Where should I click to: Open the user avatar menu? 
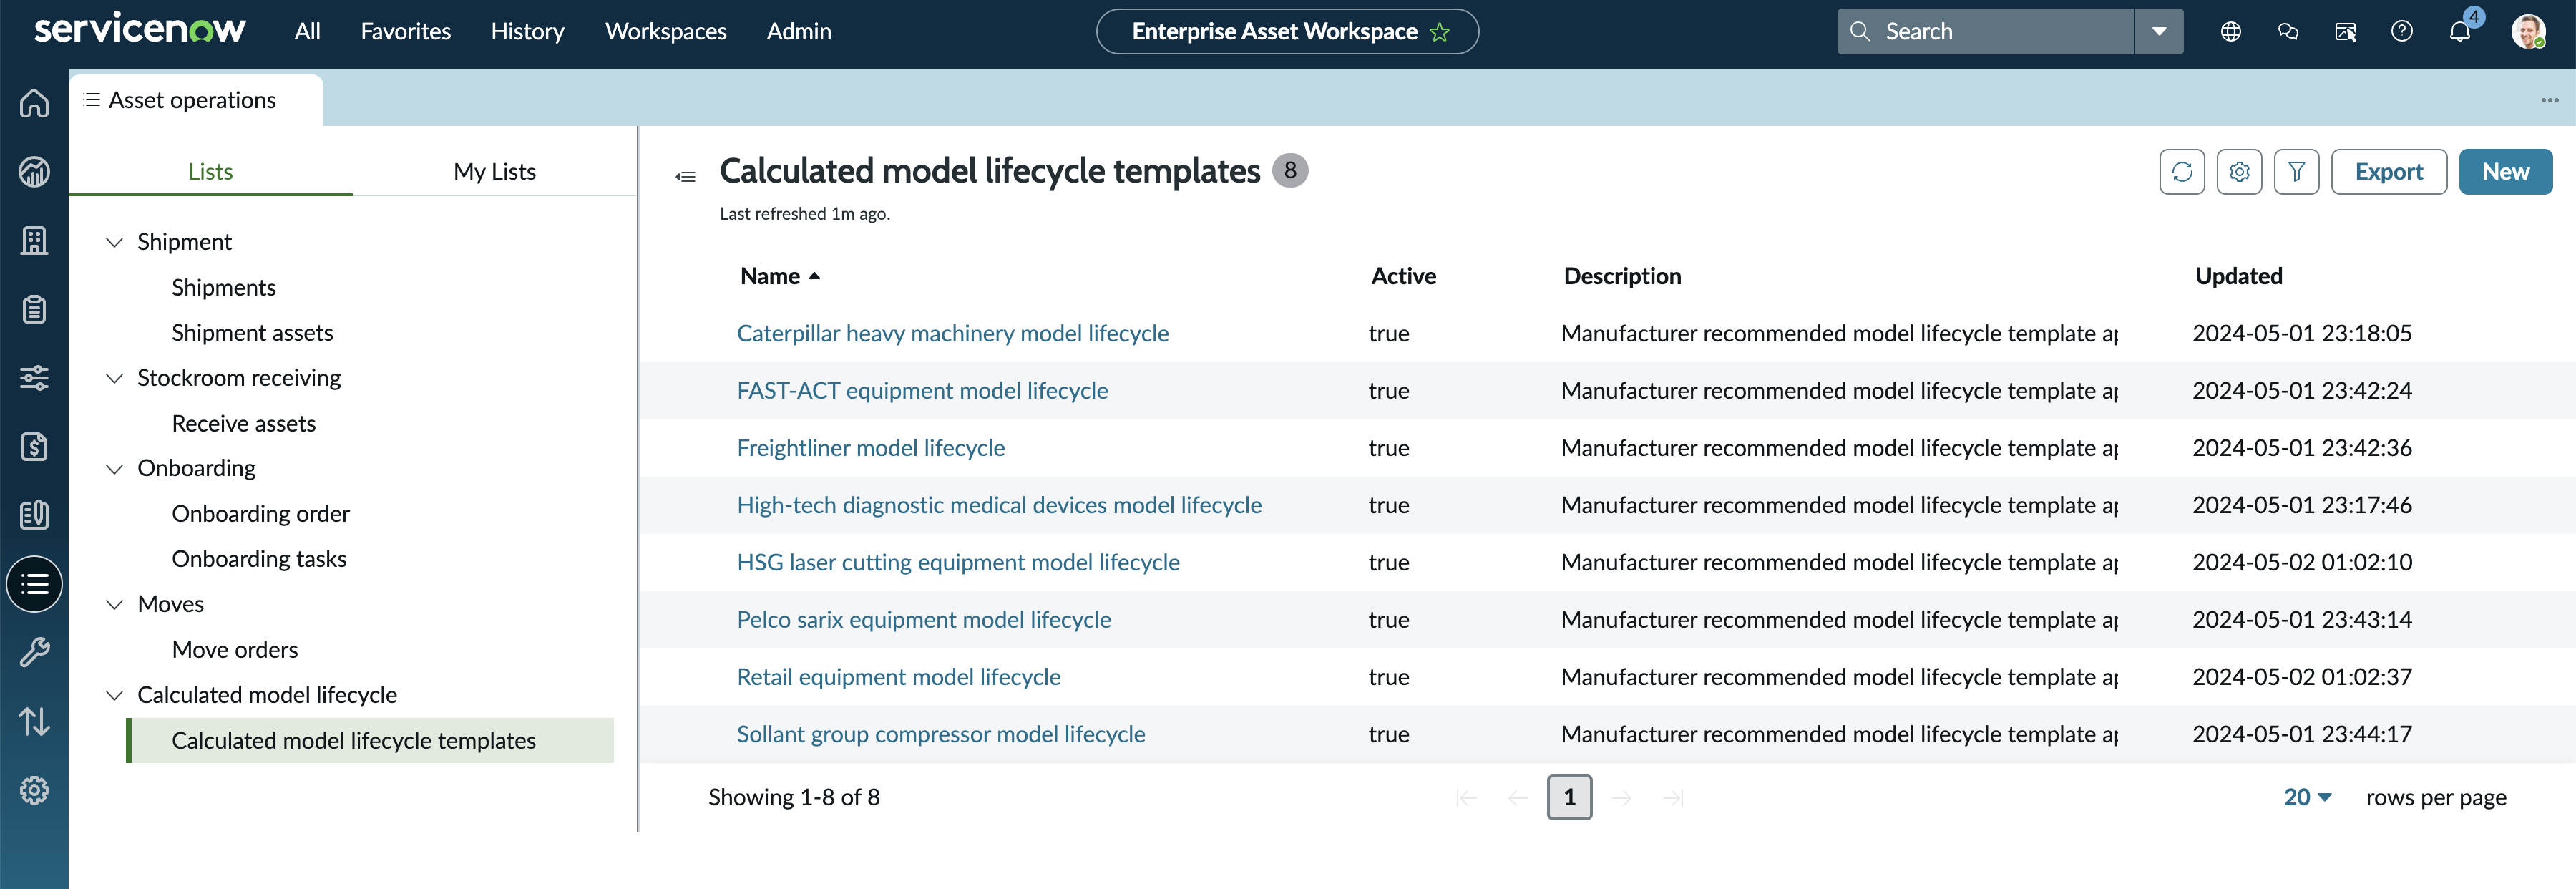click(2529, 32)
